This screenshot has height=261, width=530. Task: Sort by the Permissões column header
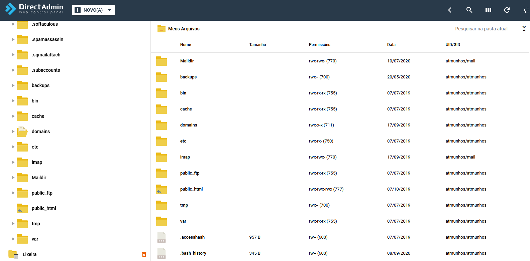pos(319,45)
